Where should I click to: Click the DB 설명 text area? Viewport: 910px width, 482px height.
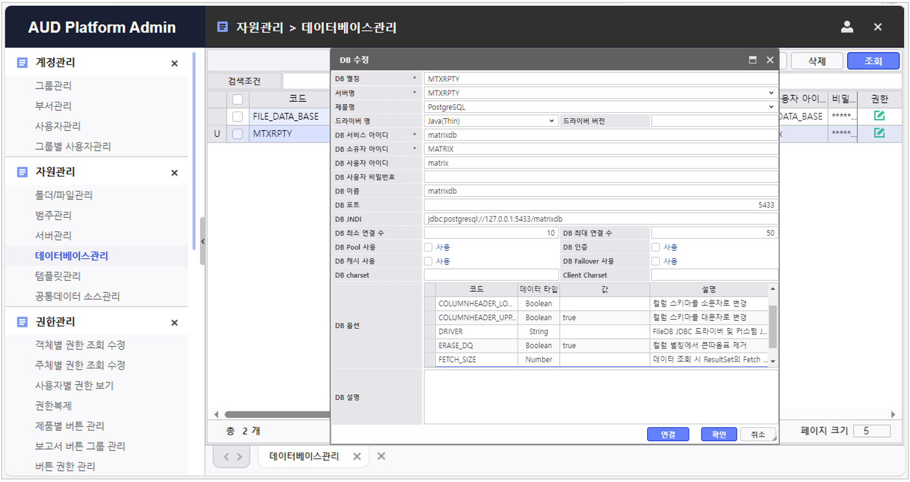601,397
